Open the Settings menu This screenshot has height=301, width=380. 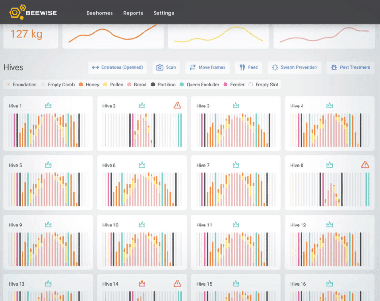coord(164,13)
